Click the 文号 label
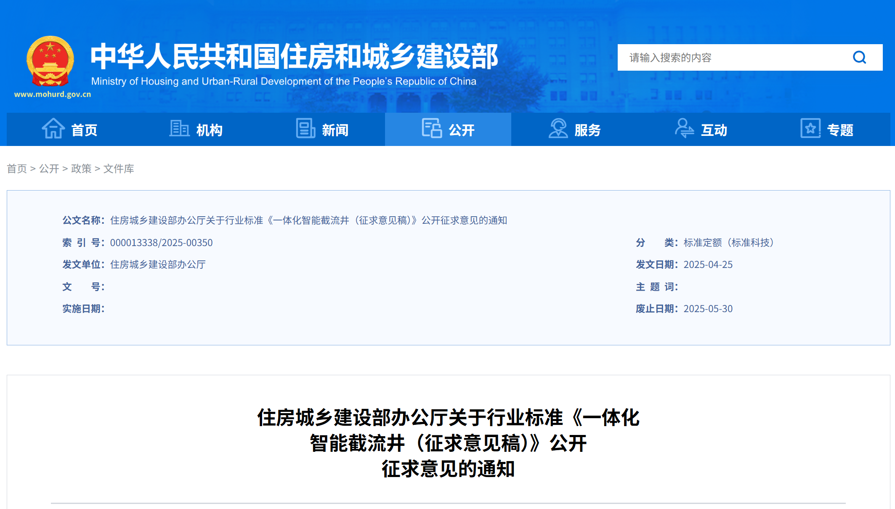Image resolution: width=895 pixels, height=509 pixels. click(x=83, y=287)
